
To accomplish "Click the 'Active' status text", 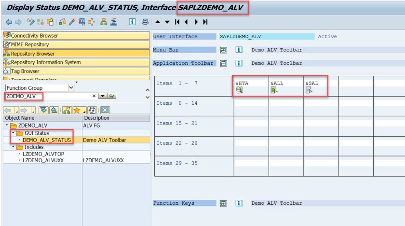I will coord(327,37).
